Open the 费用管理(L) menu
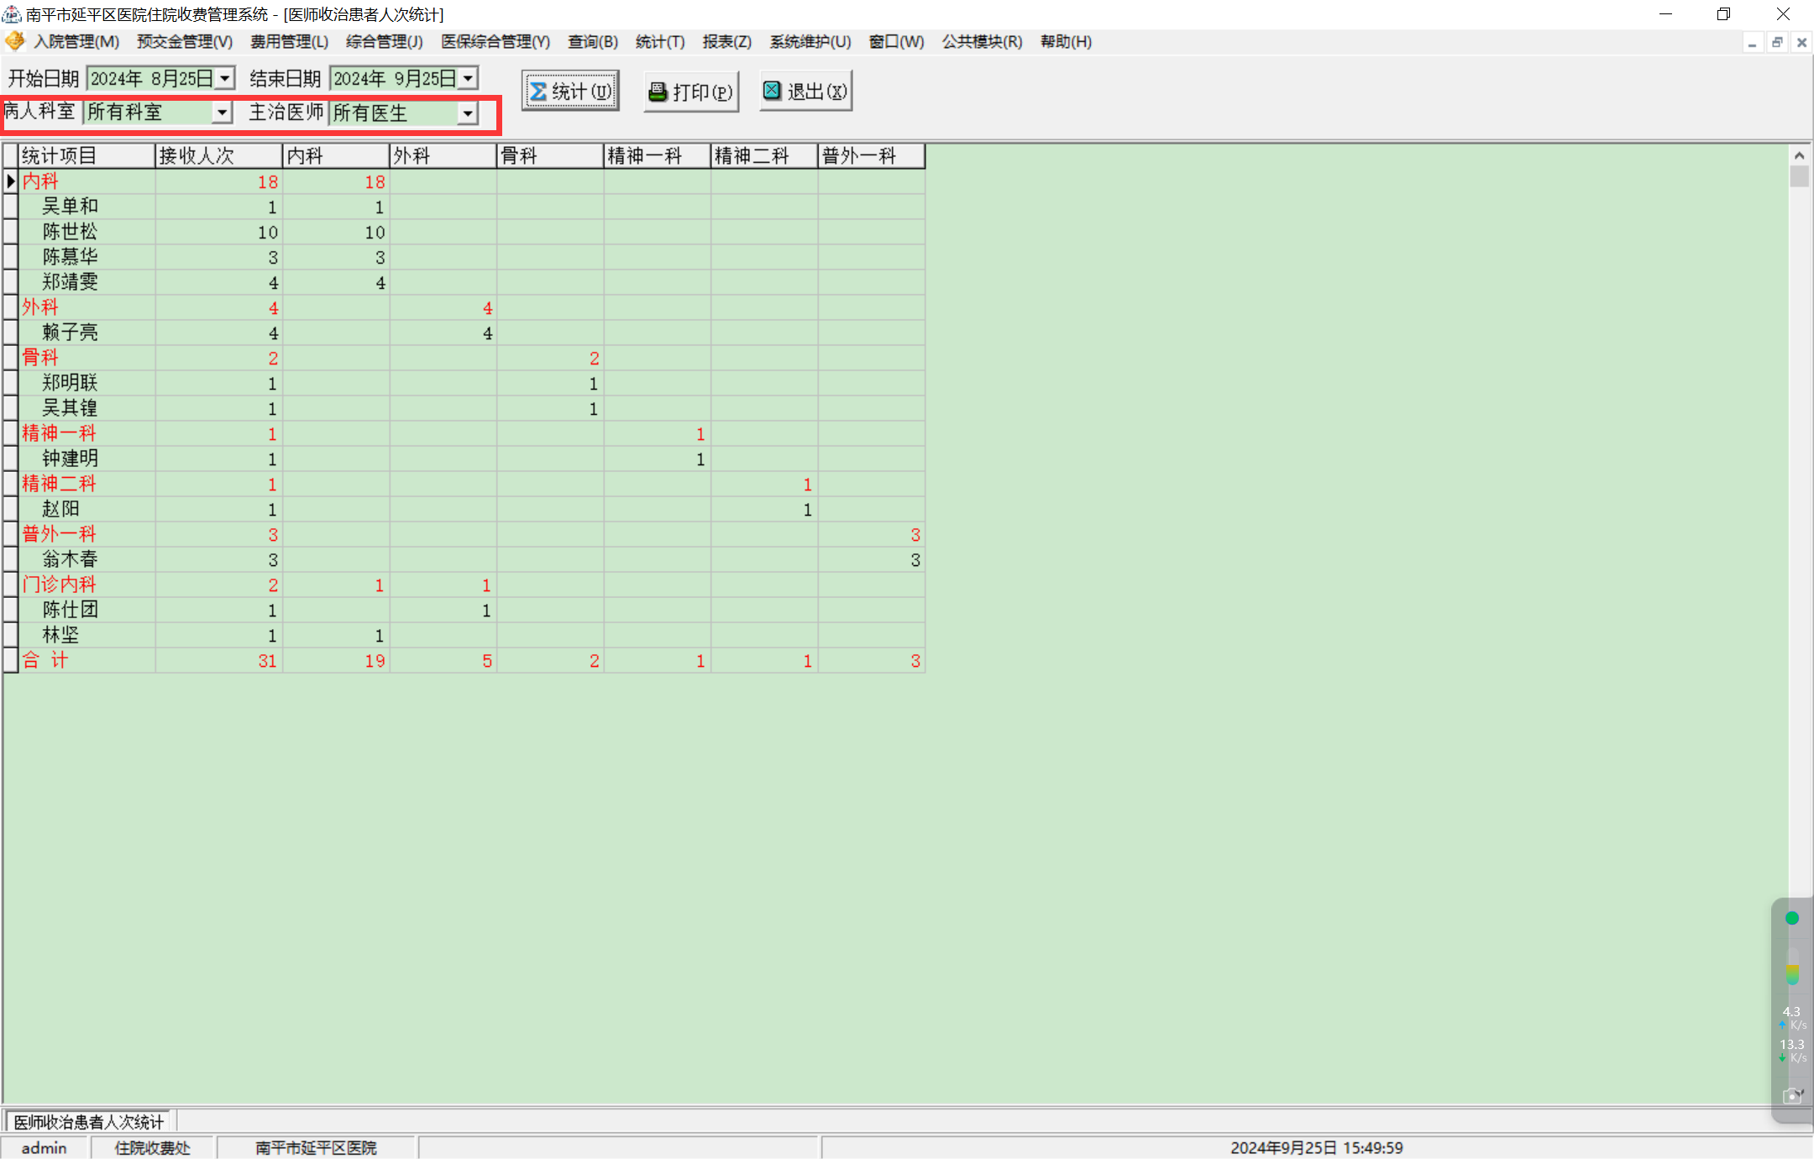This screenshot has width=1814, height=1159. tap(289, 41)
